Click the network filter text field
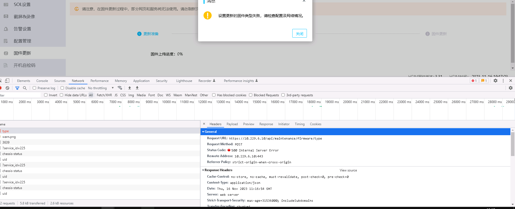This screenshot has width=515, height=209. [x=20, y=95]
